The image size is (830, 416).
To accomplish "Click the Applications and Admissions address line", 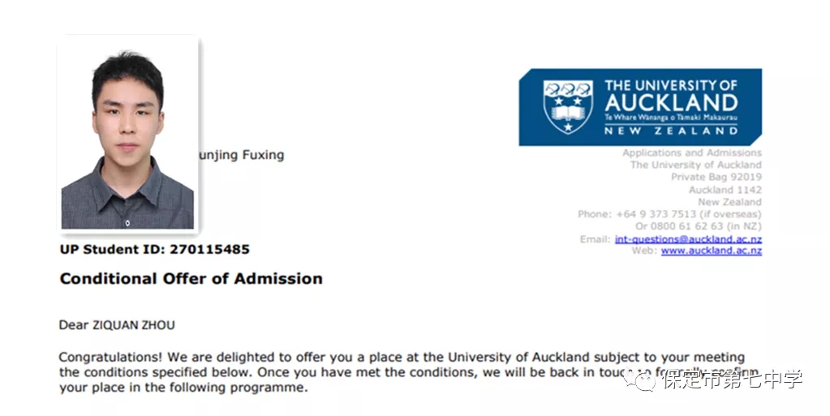I will point(692,153).
